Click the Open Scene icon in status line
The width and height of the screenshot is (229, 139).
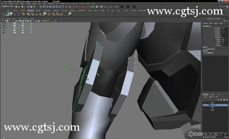pyautogui.click(x=19, y=7)
